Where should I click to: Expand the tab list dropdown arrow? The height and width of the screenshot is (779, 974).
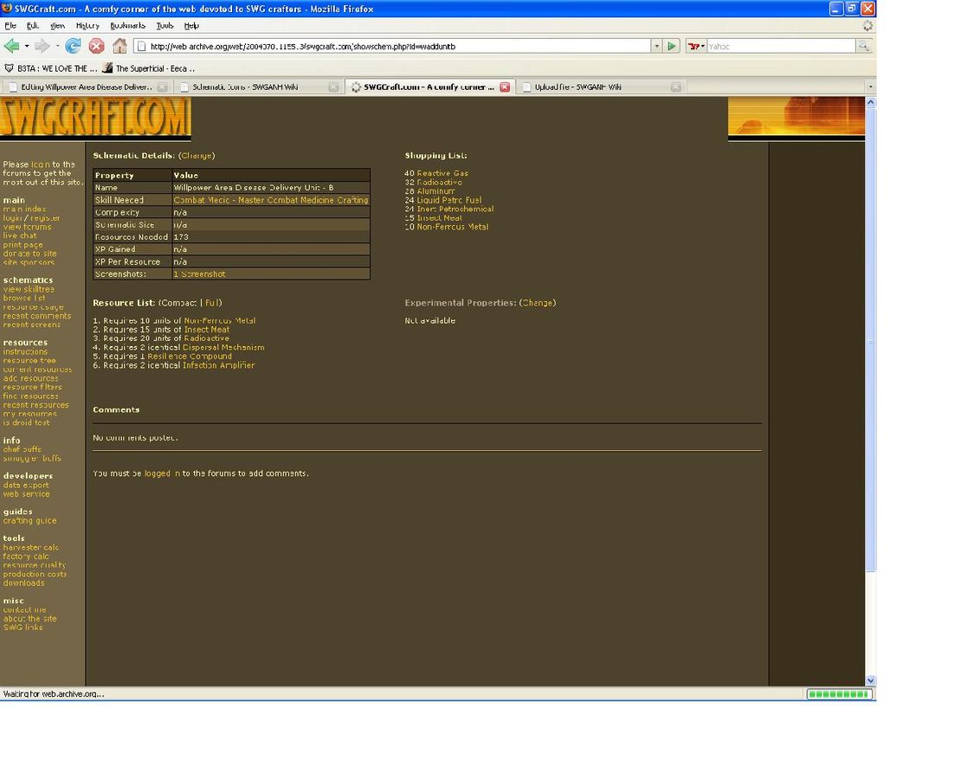point(870,87)
